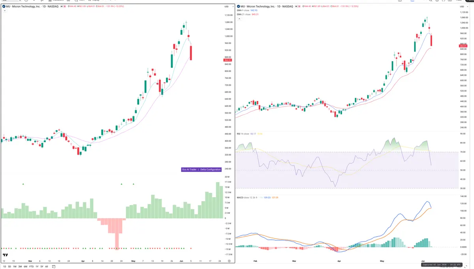Click EMA 21 close legend on right chart
This screenshot has height=269, width=474.
(x=244, y=14)
